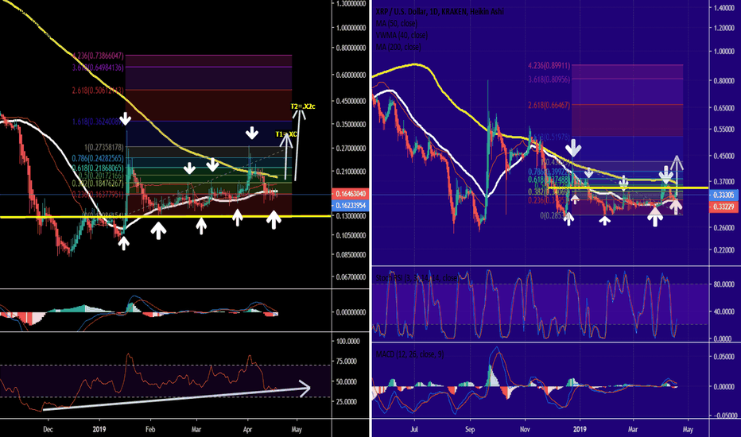Select the 0.382(0.18476267) Fibonacci level label
This screenshot has width=741, height=437.
pos(98,184)
